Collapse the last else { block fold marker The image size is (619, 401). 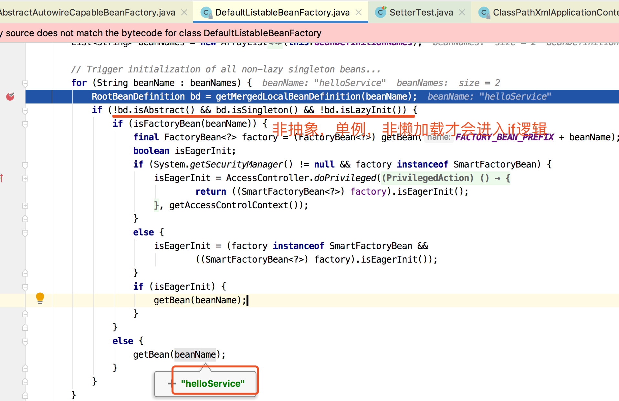point(25,341)
